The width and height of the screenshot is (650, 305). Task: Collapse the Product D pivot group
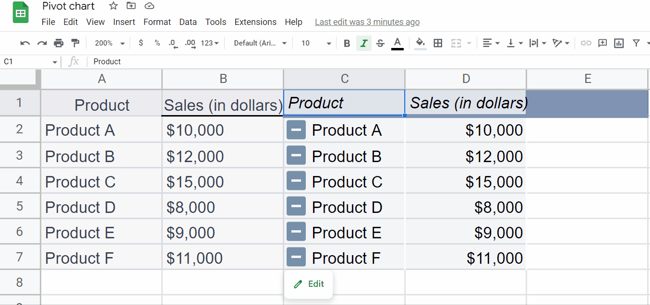(x=296, y=206)
